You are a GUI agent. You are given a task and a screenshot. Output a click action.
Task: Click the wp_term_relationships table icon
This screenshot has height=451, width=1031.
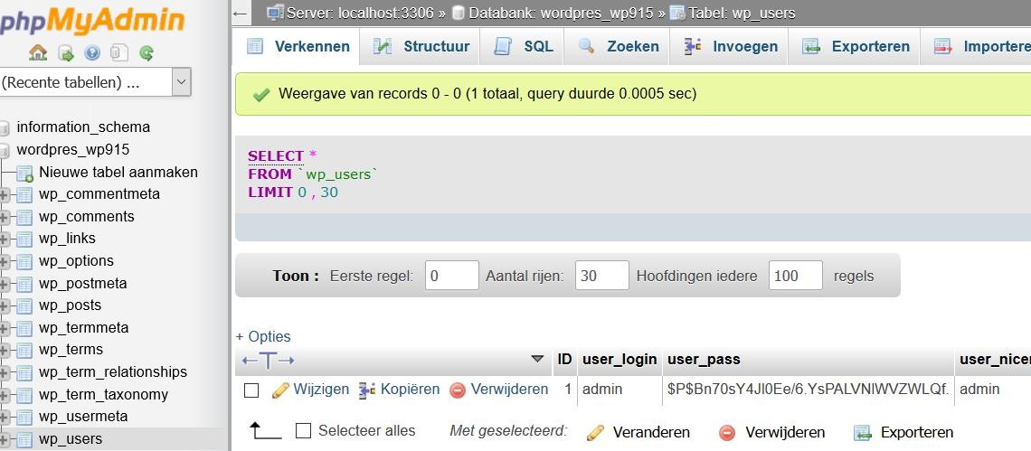point(24,372)
